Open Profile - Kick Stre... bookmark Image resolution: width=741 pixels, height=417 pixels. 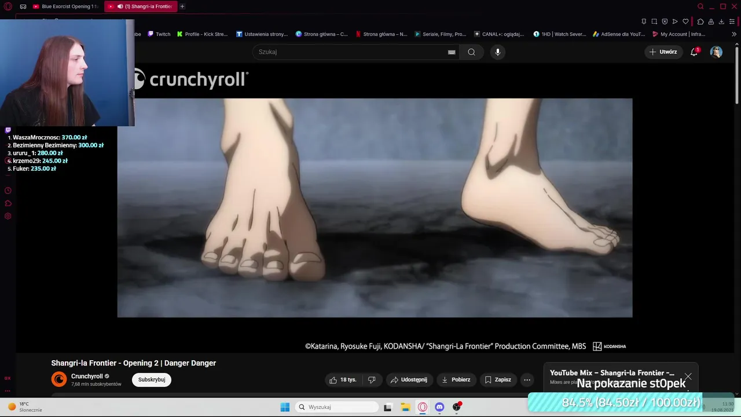pyautogui.click(x=203, y=34)
